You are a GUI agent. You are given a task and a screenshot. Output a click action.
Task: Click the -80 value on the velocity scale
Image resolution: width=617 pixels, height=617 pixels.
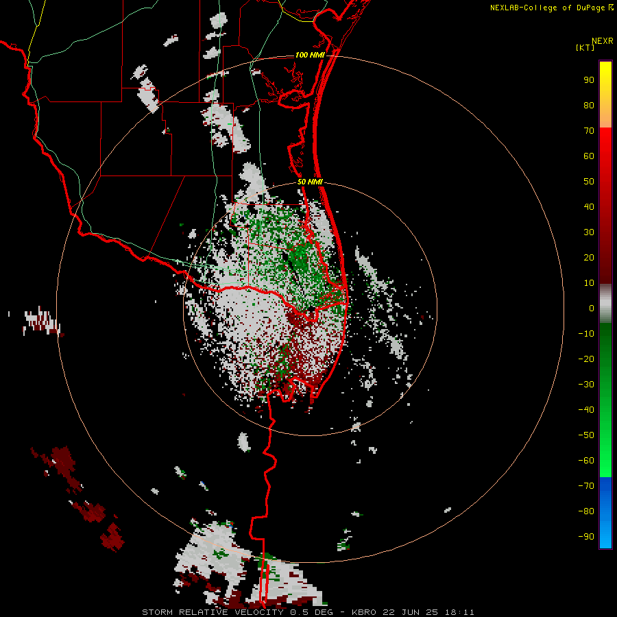click(586, 511)
